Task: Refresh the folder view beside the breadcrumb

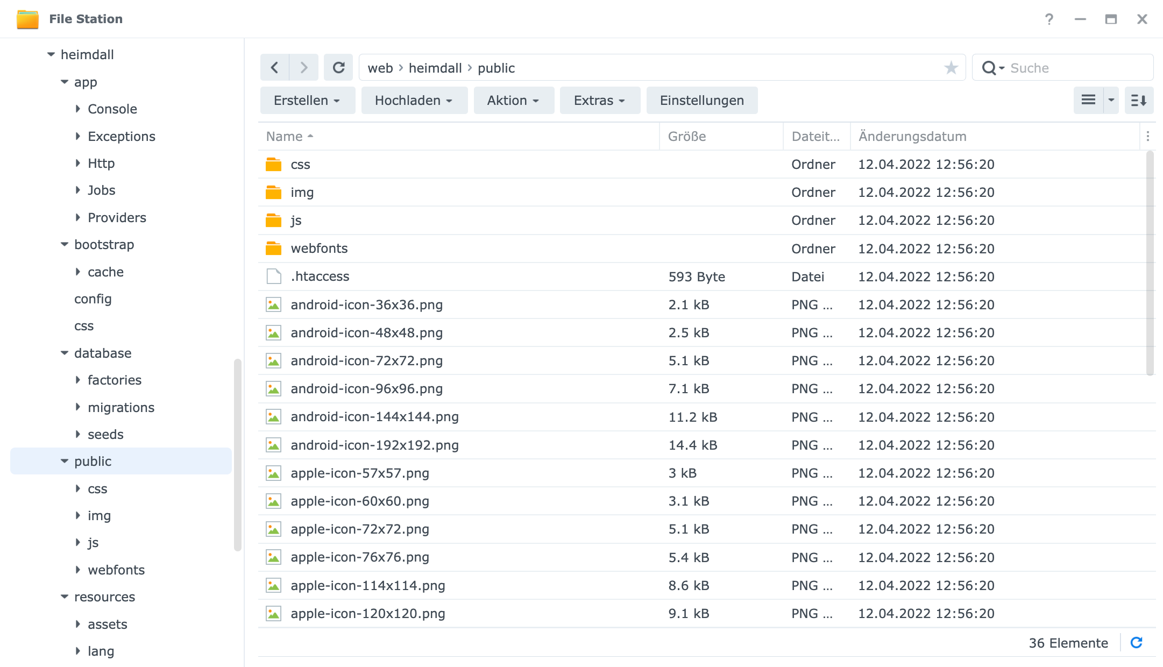Action: pyautogui.click(x=338, y=67)
